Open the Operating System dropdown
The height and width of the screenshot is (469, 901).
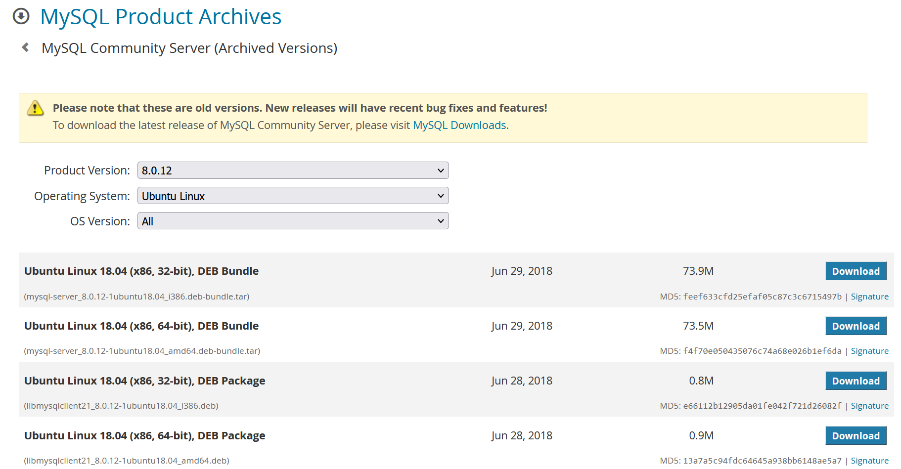[293, 196]
